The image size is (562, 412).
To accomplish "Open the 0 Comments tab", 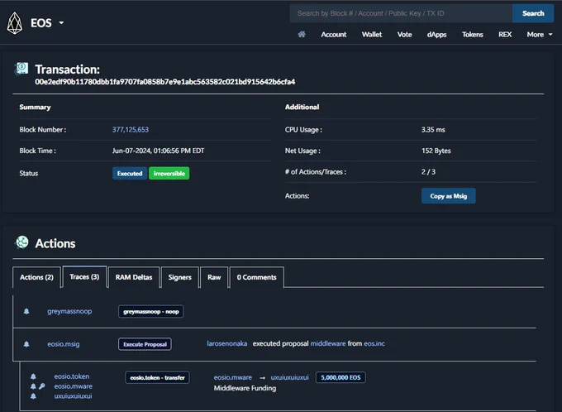I will tap(257, 277).
